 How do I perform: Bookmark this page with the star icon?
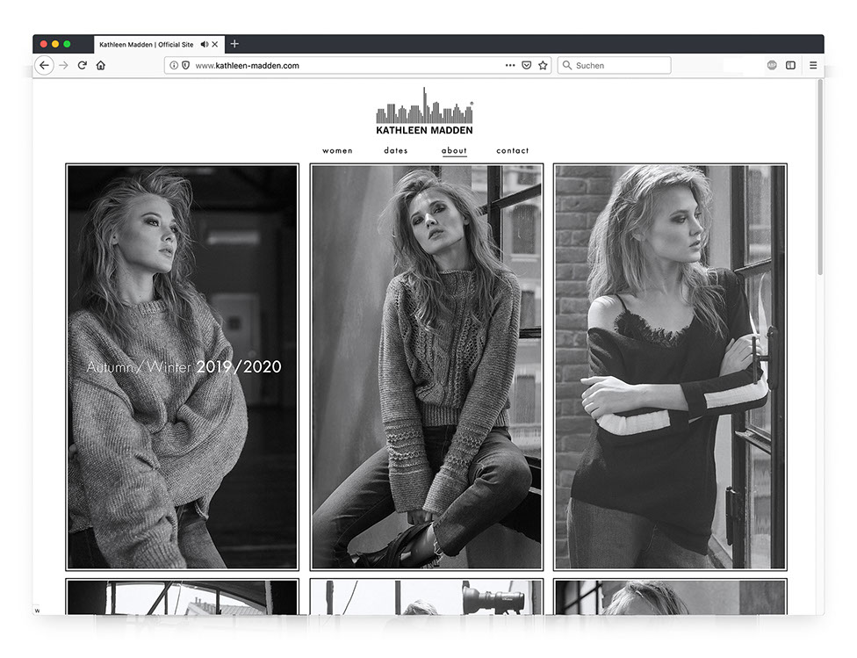[x=543, y=66]
